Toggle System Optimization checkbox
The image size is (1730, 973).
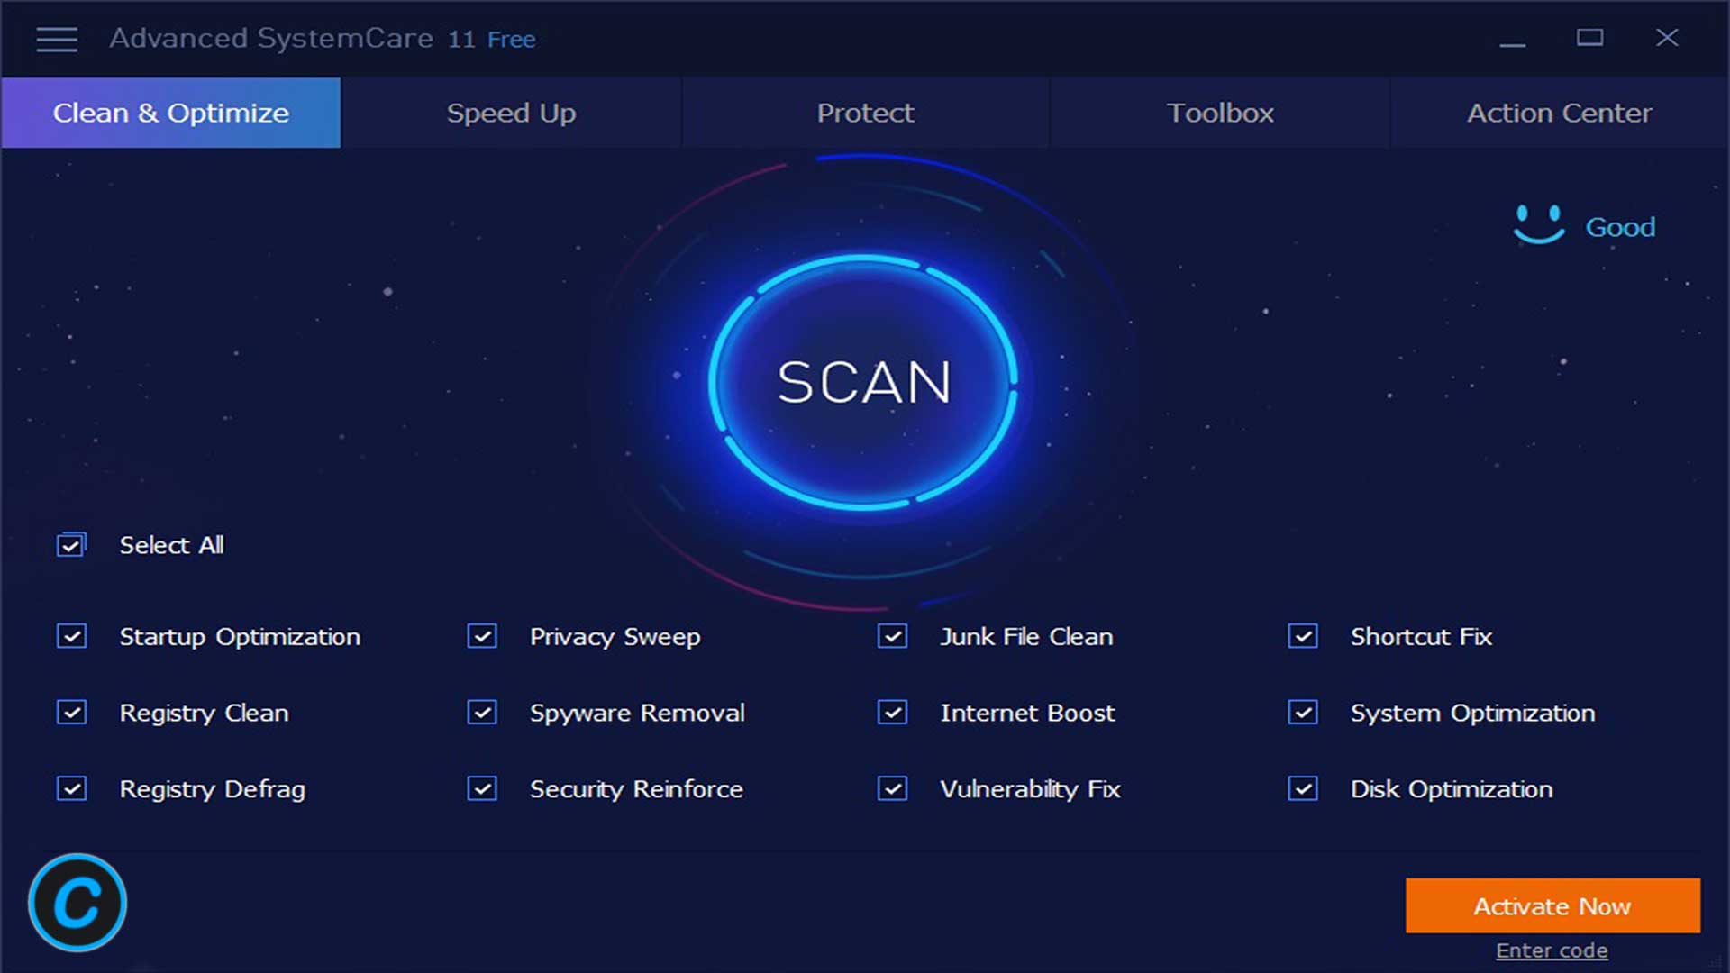(x=1303, y=713)
